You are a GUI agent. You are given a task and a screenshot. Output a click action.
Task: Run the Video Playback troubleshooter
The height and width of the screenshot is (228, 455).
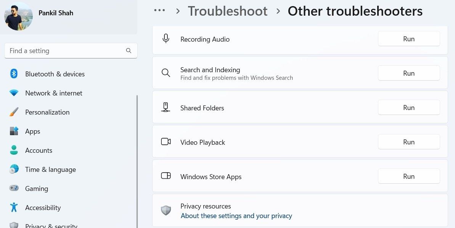click(x=409, y=142)
